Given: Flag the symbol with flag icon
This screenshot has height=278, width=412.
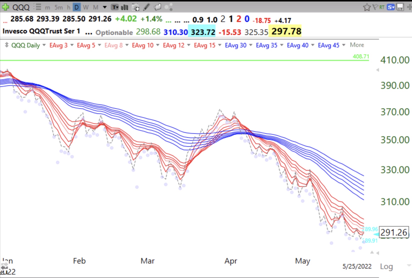Looking at the screenshot, I should (375, 7).
